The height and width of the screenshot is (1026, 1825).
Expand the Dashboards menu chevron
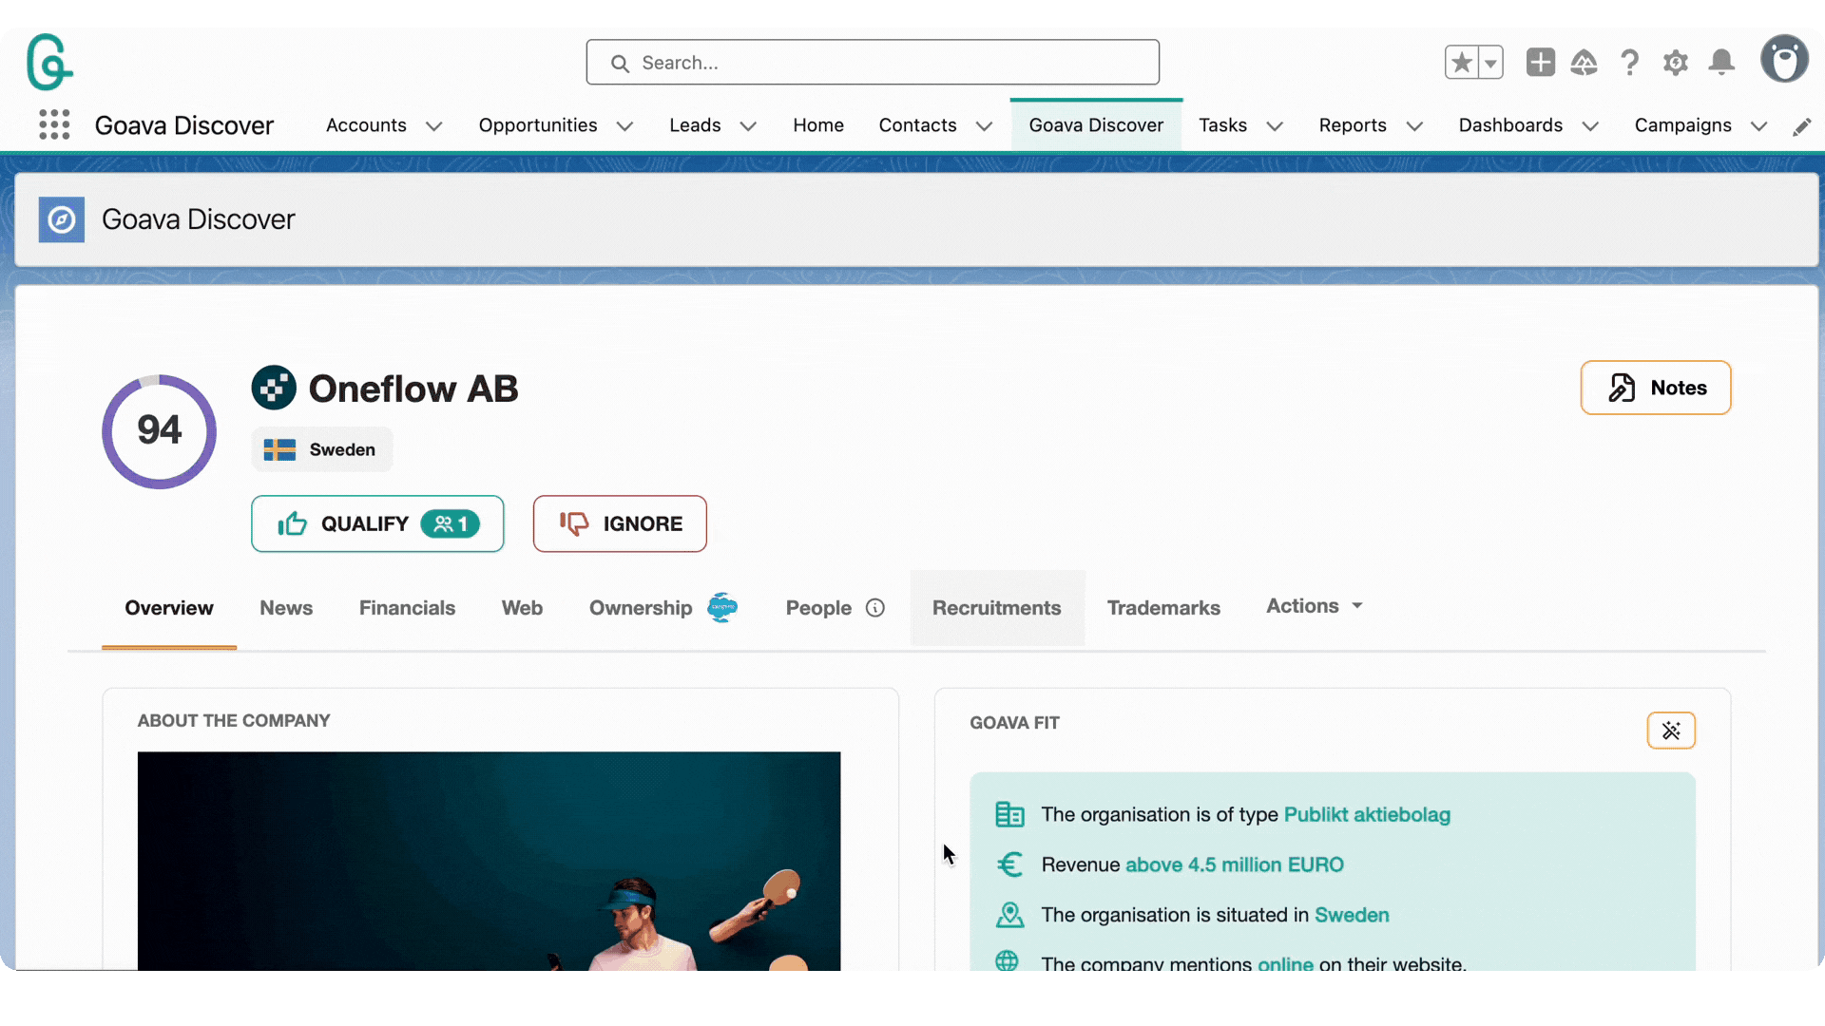pyautogui.click(x=1590, y=126)
